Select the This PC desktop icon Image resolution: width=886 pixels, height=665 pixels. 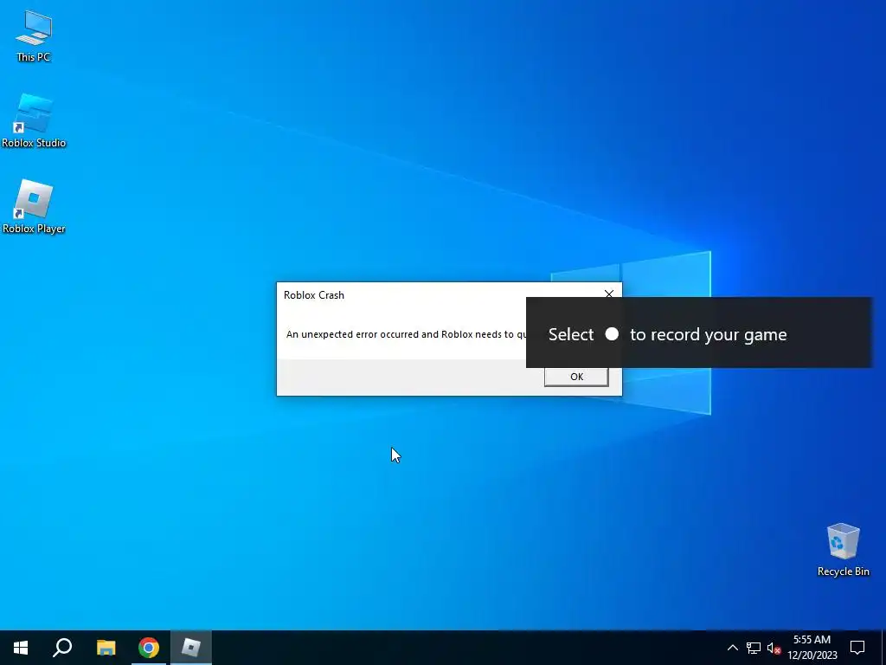34,35
